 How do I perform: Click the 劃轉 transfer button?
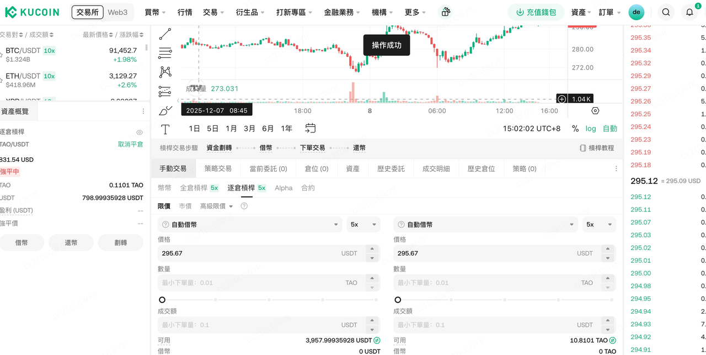tap(120, 242)
